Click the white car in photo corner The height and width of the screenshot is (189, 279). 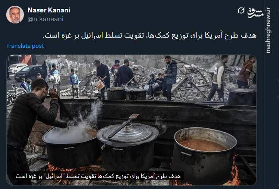[17, 68]
